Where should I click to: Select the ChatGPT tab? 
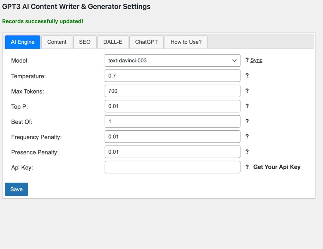point(146,42)
